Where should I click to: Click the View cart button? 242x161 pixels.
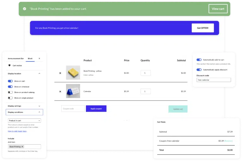click(x=218, y=9)
